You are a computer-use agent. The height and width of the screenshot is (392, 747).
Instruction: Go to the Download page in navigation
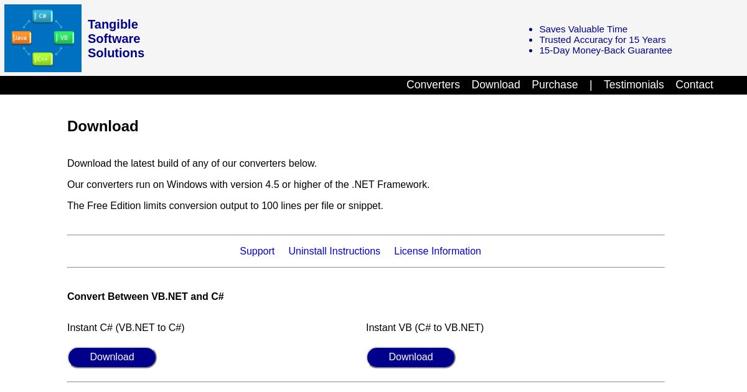(496, 85)
